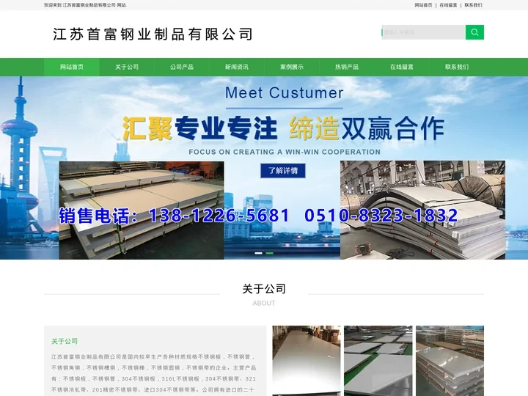This screenshot has height=396, width=528.
Task: Click the top-right 在线留言 link
Action: tap(448, 5)
